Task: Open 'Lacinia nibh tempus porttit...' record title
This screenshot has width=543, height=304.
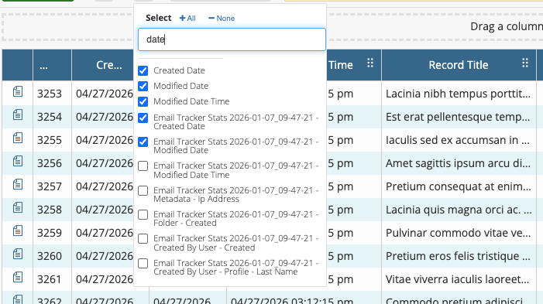Action: tap(458, 94)
